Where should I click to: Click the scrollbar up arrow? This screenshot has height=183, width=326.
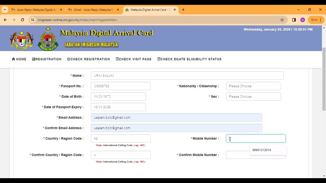(324, 27)
